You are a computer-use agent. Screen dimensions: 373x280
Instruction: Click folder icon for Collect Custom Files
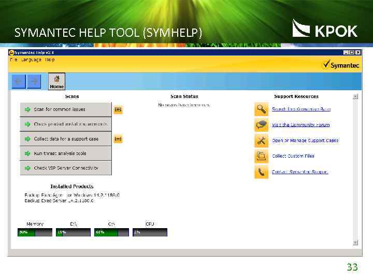(261, 156)
